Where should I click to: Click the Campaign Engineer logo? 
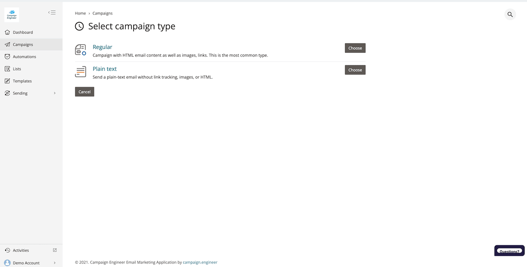pyautogui.click(x=11, y=15)
